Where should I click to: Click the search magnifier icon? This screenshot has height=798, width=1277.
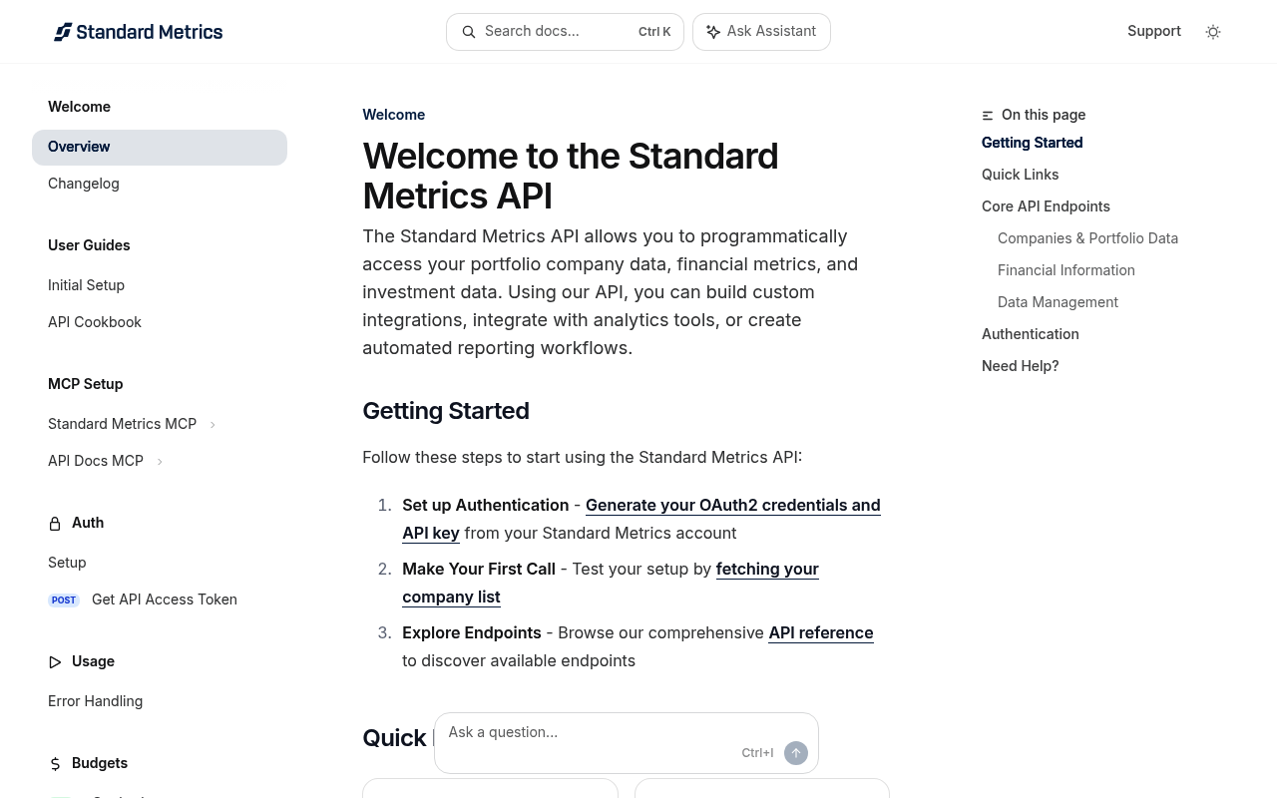tap(469, 32)
